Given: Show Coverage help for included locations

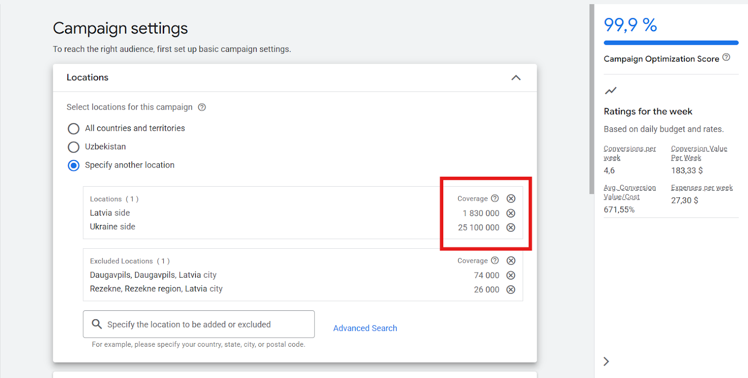Looking at the screenshot, I should [495, 198].
